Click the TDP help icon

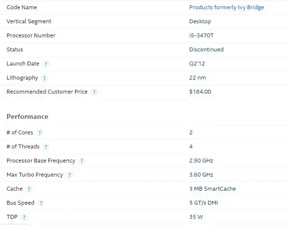(x=24, y=217)
